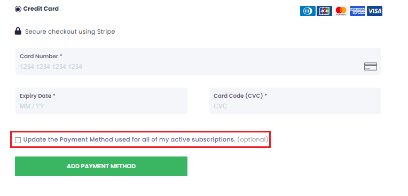Click the Card Number * label
This screenshot has height=196, width=408.
click(x=41, y=56)
